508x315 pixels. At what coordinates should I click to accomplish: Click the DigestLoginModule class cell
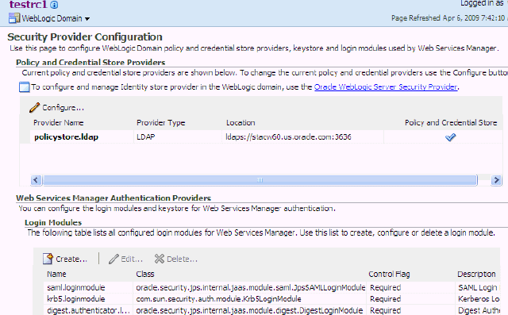[249, 310]
